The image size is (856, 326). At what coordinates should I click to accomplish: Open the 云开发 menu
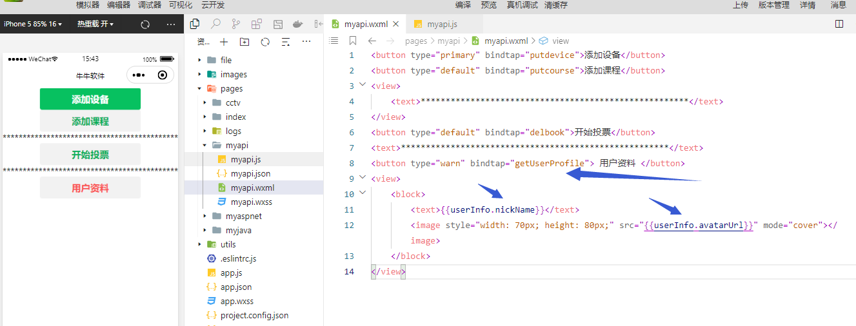pos(213,5)
